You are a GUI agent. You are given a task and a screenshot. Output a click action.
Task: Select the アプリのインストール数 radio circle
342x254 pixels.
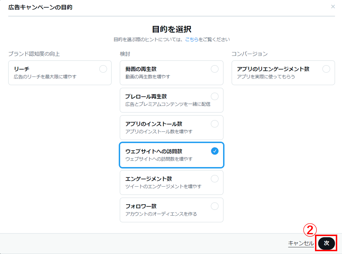coord(215,124)
